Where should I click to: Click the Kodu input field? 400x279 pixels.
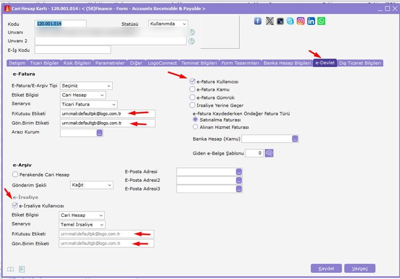click(60, 24)
